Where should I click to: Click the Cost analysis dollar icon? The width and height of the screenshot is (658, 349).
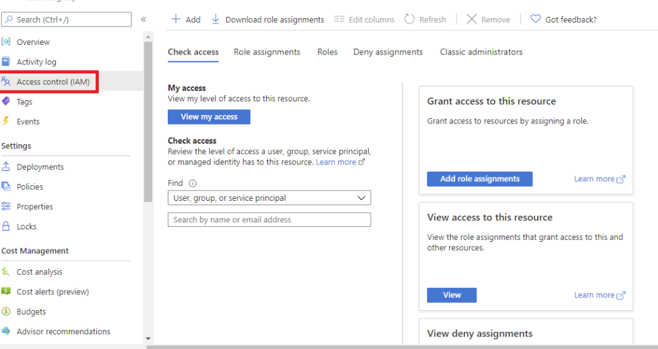pyautogui.click(x=6, y=272)
